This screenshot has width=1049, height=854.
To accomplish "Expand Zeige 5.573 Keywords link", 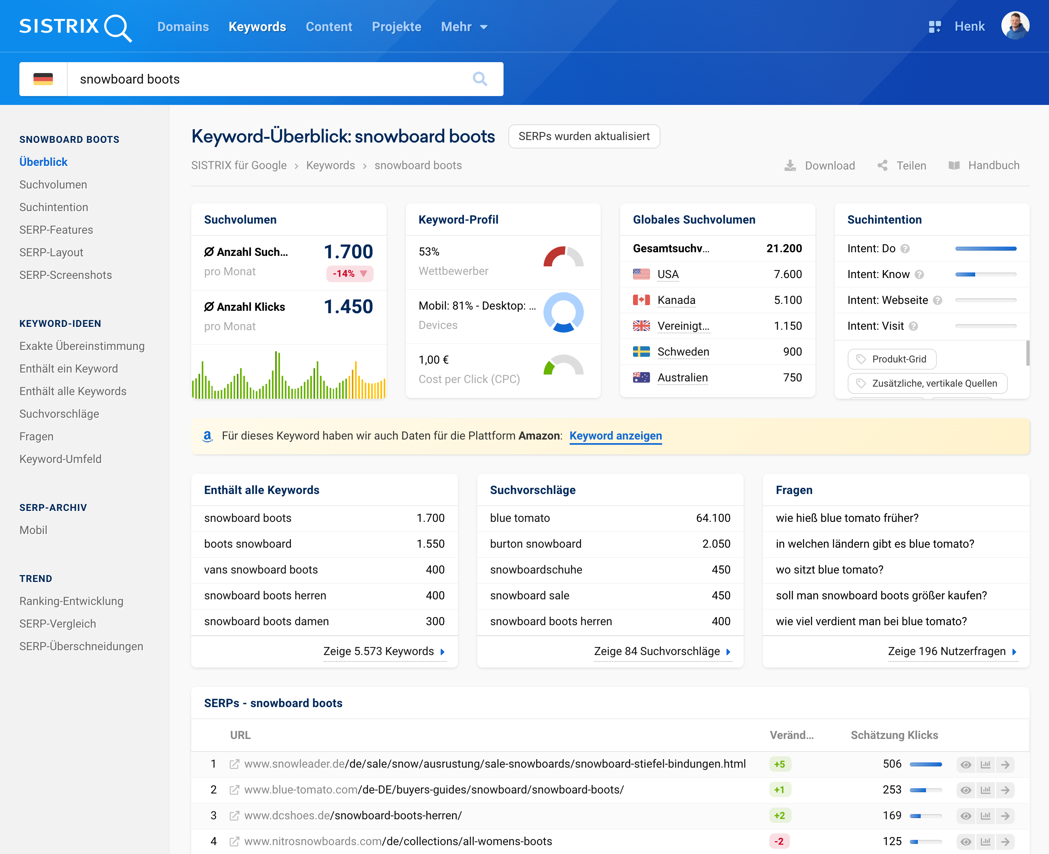I will pos(384,651).
